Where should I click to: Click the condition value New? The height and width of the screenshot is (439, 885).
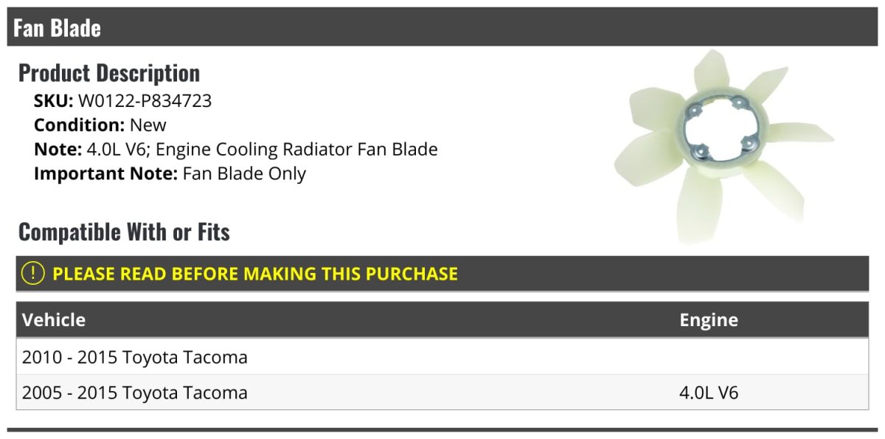[x=148, y=125]
